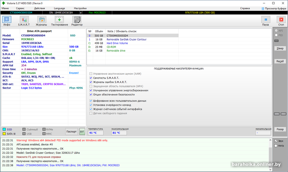Open the Сервис menu
The image size is (288, 172).
(x=21, y=8)
